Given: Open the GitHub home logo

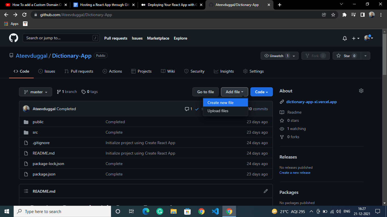Looking at the screenshot, I should click(x=14, y=38).
